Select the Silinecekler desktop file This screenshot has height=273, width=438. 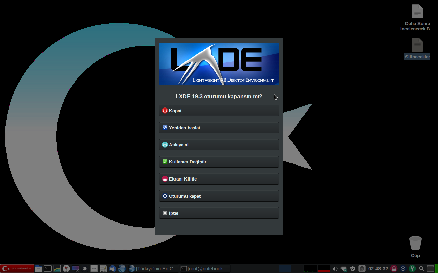pos(417,49)
